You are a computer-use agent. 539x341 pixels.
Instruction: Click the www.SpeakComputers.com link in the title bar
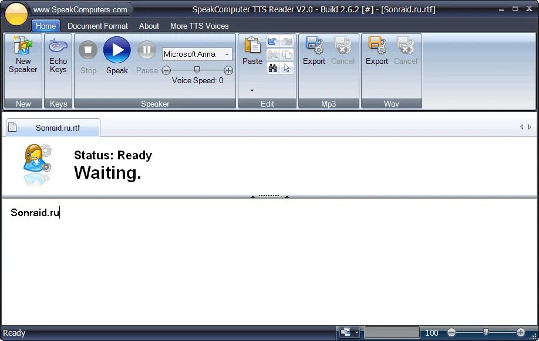click(80, 9)
